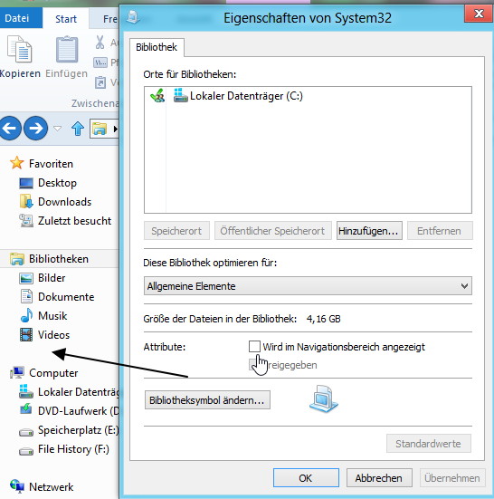This screenshot has height=499, width=494.
Task: Click the Einfügen clipboard icon
Action: 67,49
